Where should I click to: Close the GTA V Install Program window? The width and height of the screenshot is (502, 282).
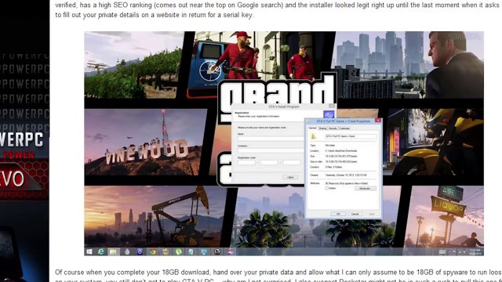click(x=332, y=106)
